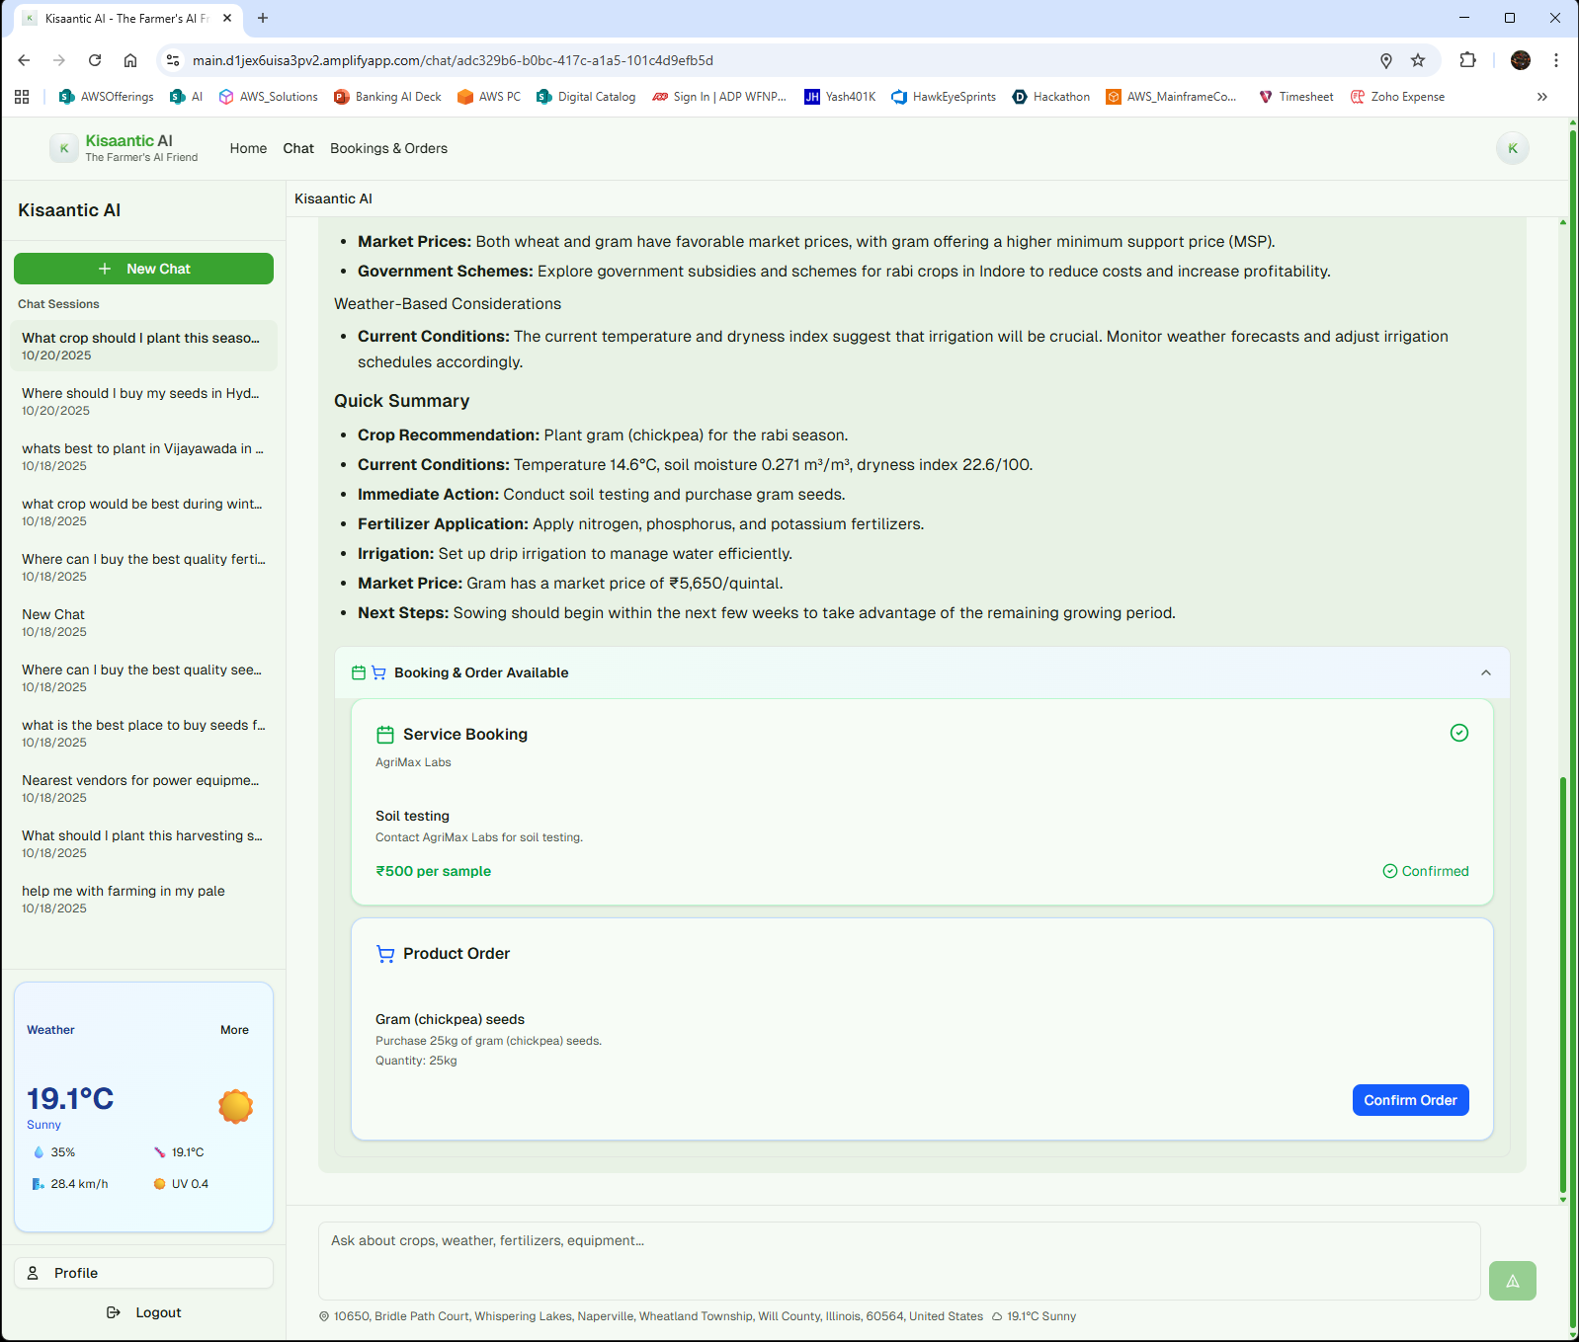1579x1342 pixels.
Task: Click the sun weather icon
Action: click(235, 1106)
